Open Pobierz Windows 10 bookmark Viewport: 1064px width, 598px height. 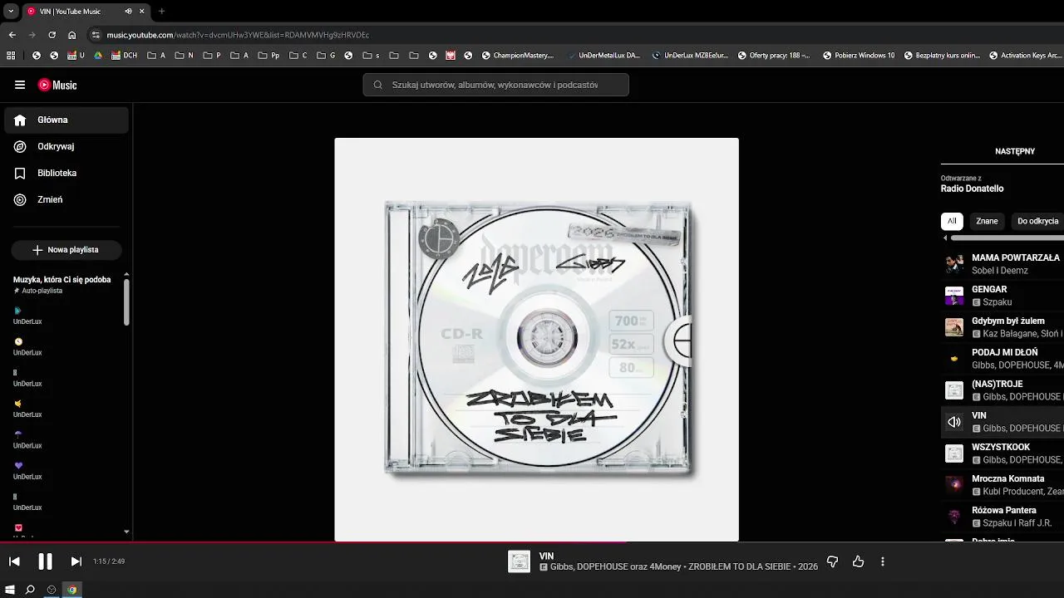point(859,56)
